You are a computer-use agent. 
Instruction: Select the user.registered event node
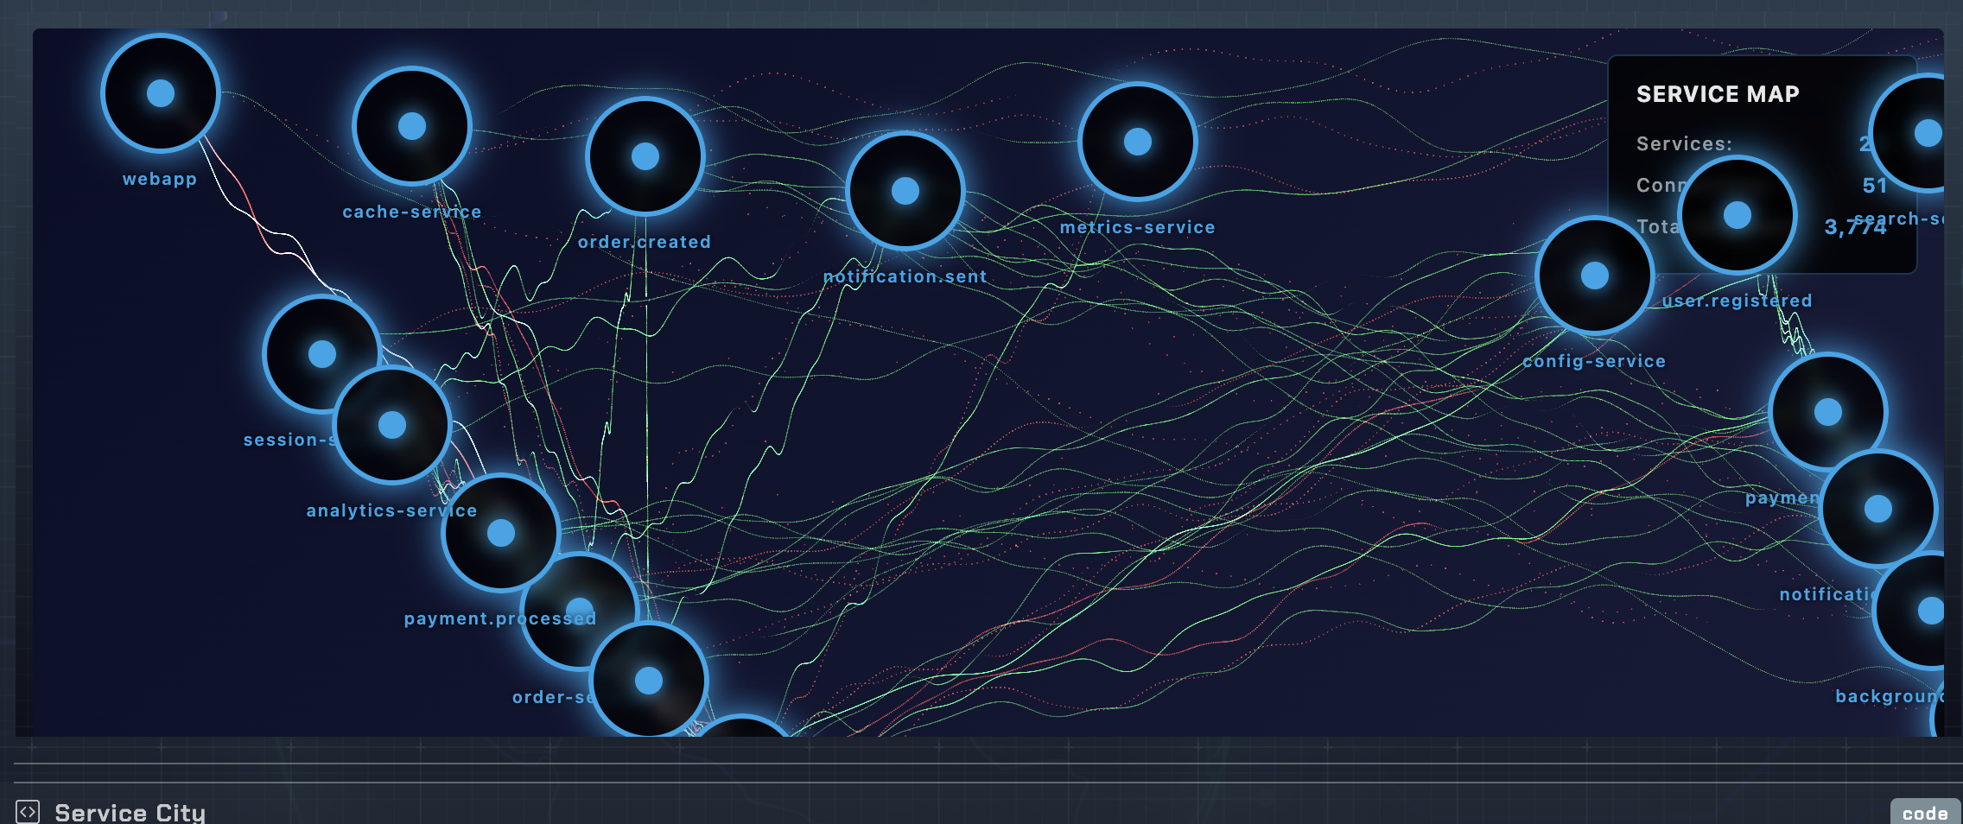[x=1737, y=215]
